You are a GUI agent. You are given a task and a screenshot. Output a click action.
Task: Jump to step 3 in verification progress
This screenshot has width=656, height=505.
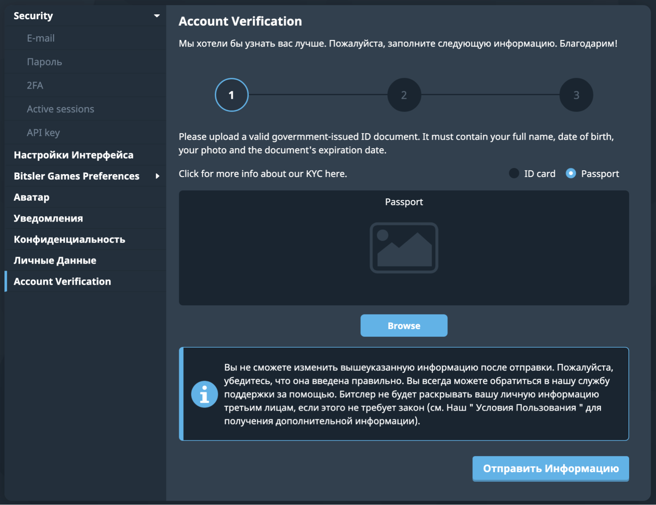pyautogui.click(x=576, y=95)
